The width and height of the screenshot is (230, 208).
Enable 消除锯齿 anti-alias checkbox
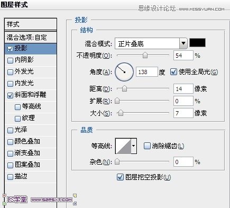pyautogui.click(x=147, y=146)
